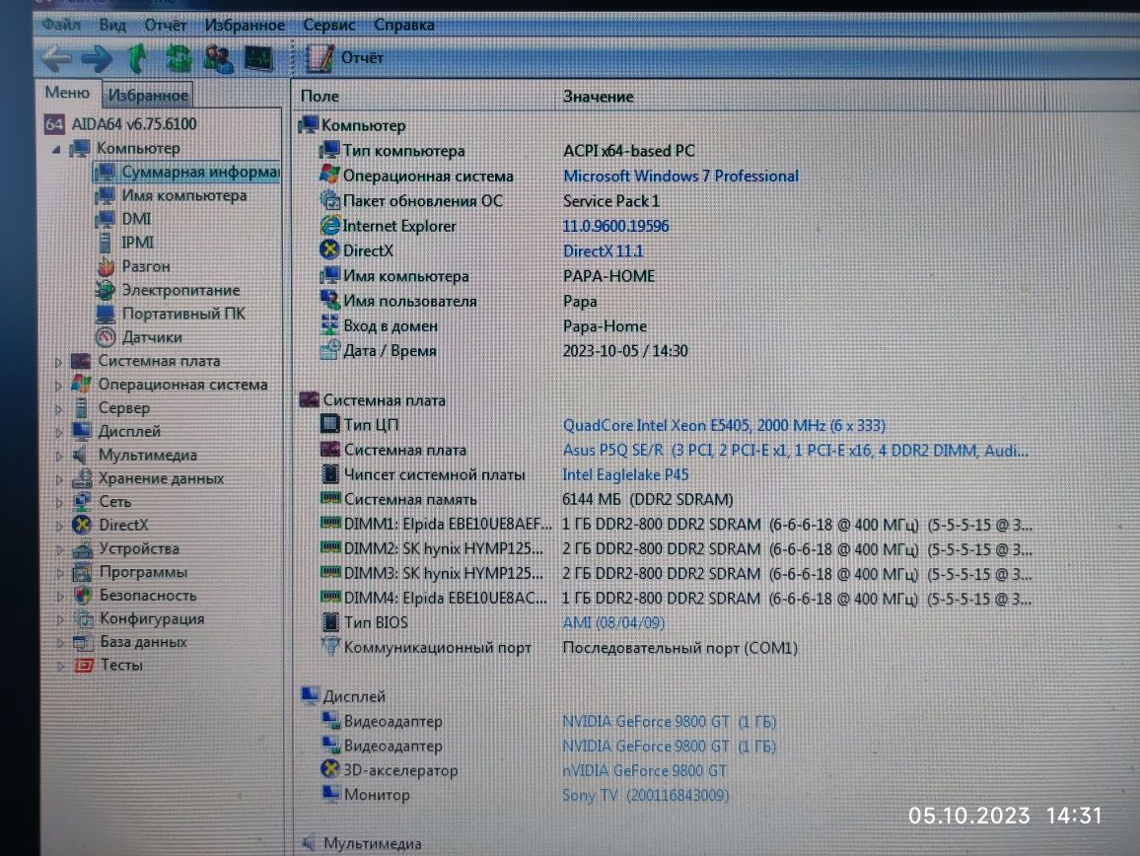Select the DIMM1: Elpida EBE10UE8AEF row
Screen dimensions: 1140x856
click(677, 525)
